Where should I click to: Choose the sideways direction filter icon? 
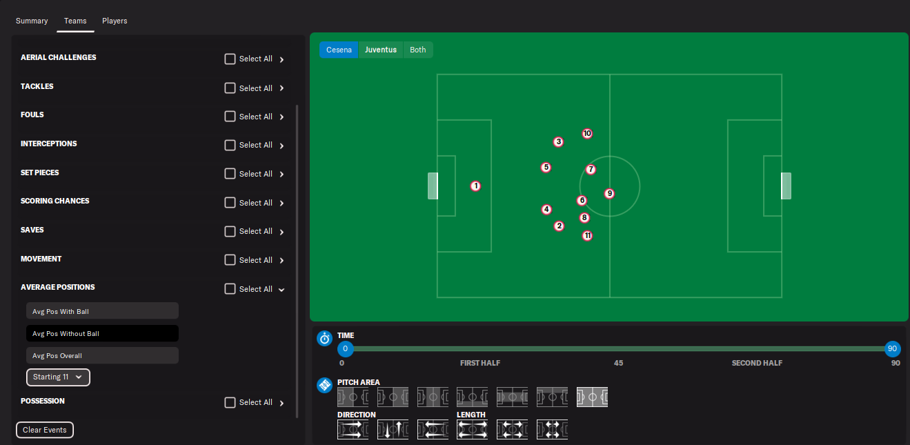coord(393,429)
